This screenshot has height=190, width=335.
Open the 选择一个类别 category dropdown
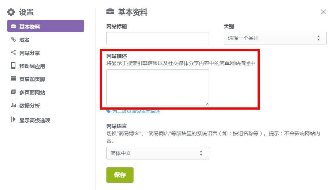point(275,38)
